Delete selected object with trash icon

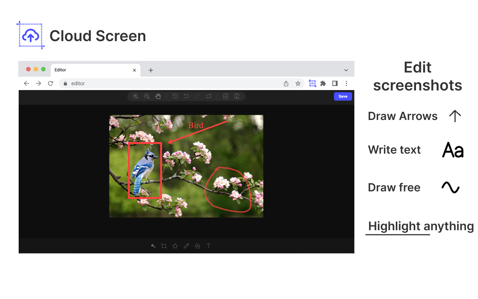226,96
